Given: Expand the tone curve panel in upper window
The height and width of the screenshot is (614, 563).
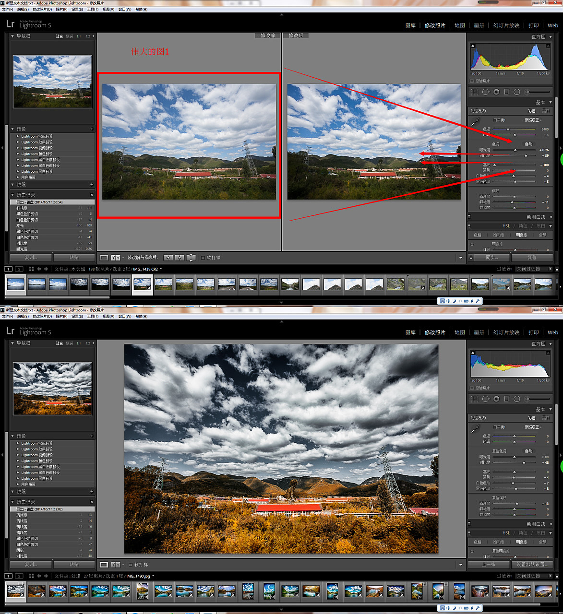Looking at the screenshot, I should [x=551, y=217].
